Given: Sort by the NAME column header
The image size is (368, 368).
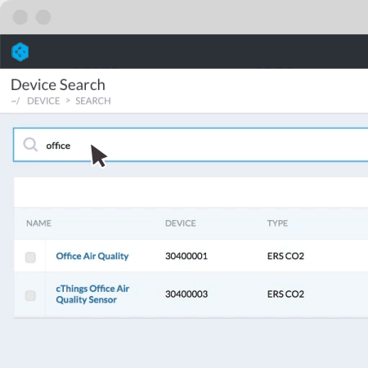Looking at the screenshot, I should point(38,223).
